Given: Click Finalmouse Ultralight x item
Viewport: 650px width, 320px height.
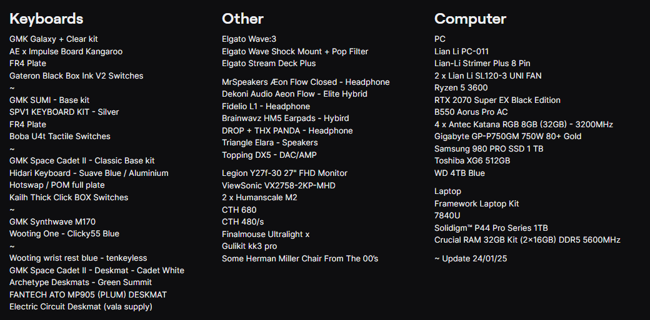Looking at the screenshot, I should (x=266, y=234).
